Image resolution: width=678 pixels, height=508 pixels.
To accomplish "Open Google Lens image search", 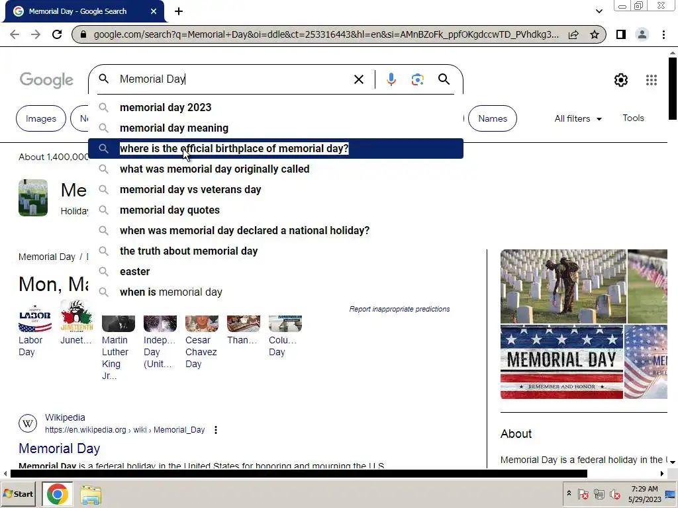I will pos(417,79).
